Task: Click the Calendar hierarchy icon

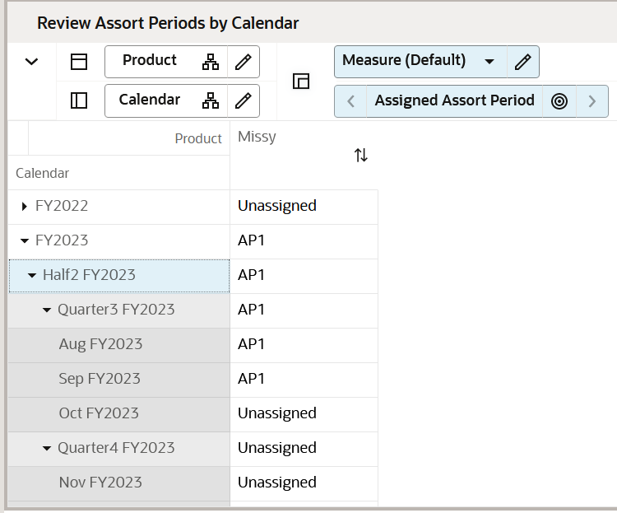Action: point(211,100)
